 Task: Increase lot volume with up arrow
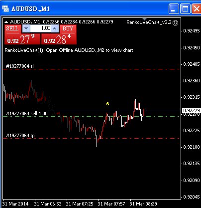point(55,28)
